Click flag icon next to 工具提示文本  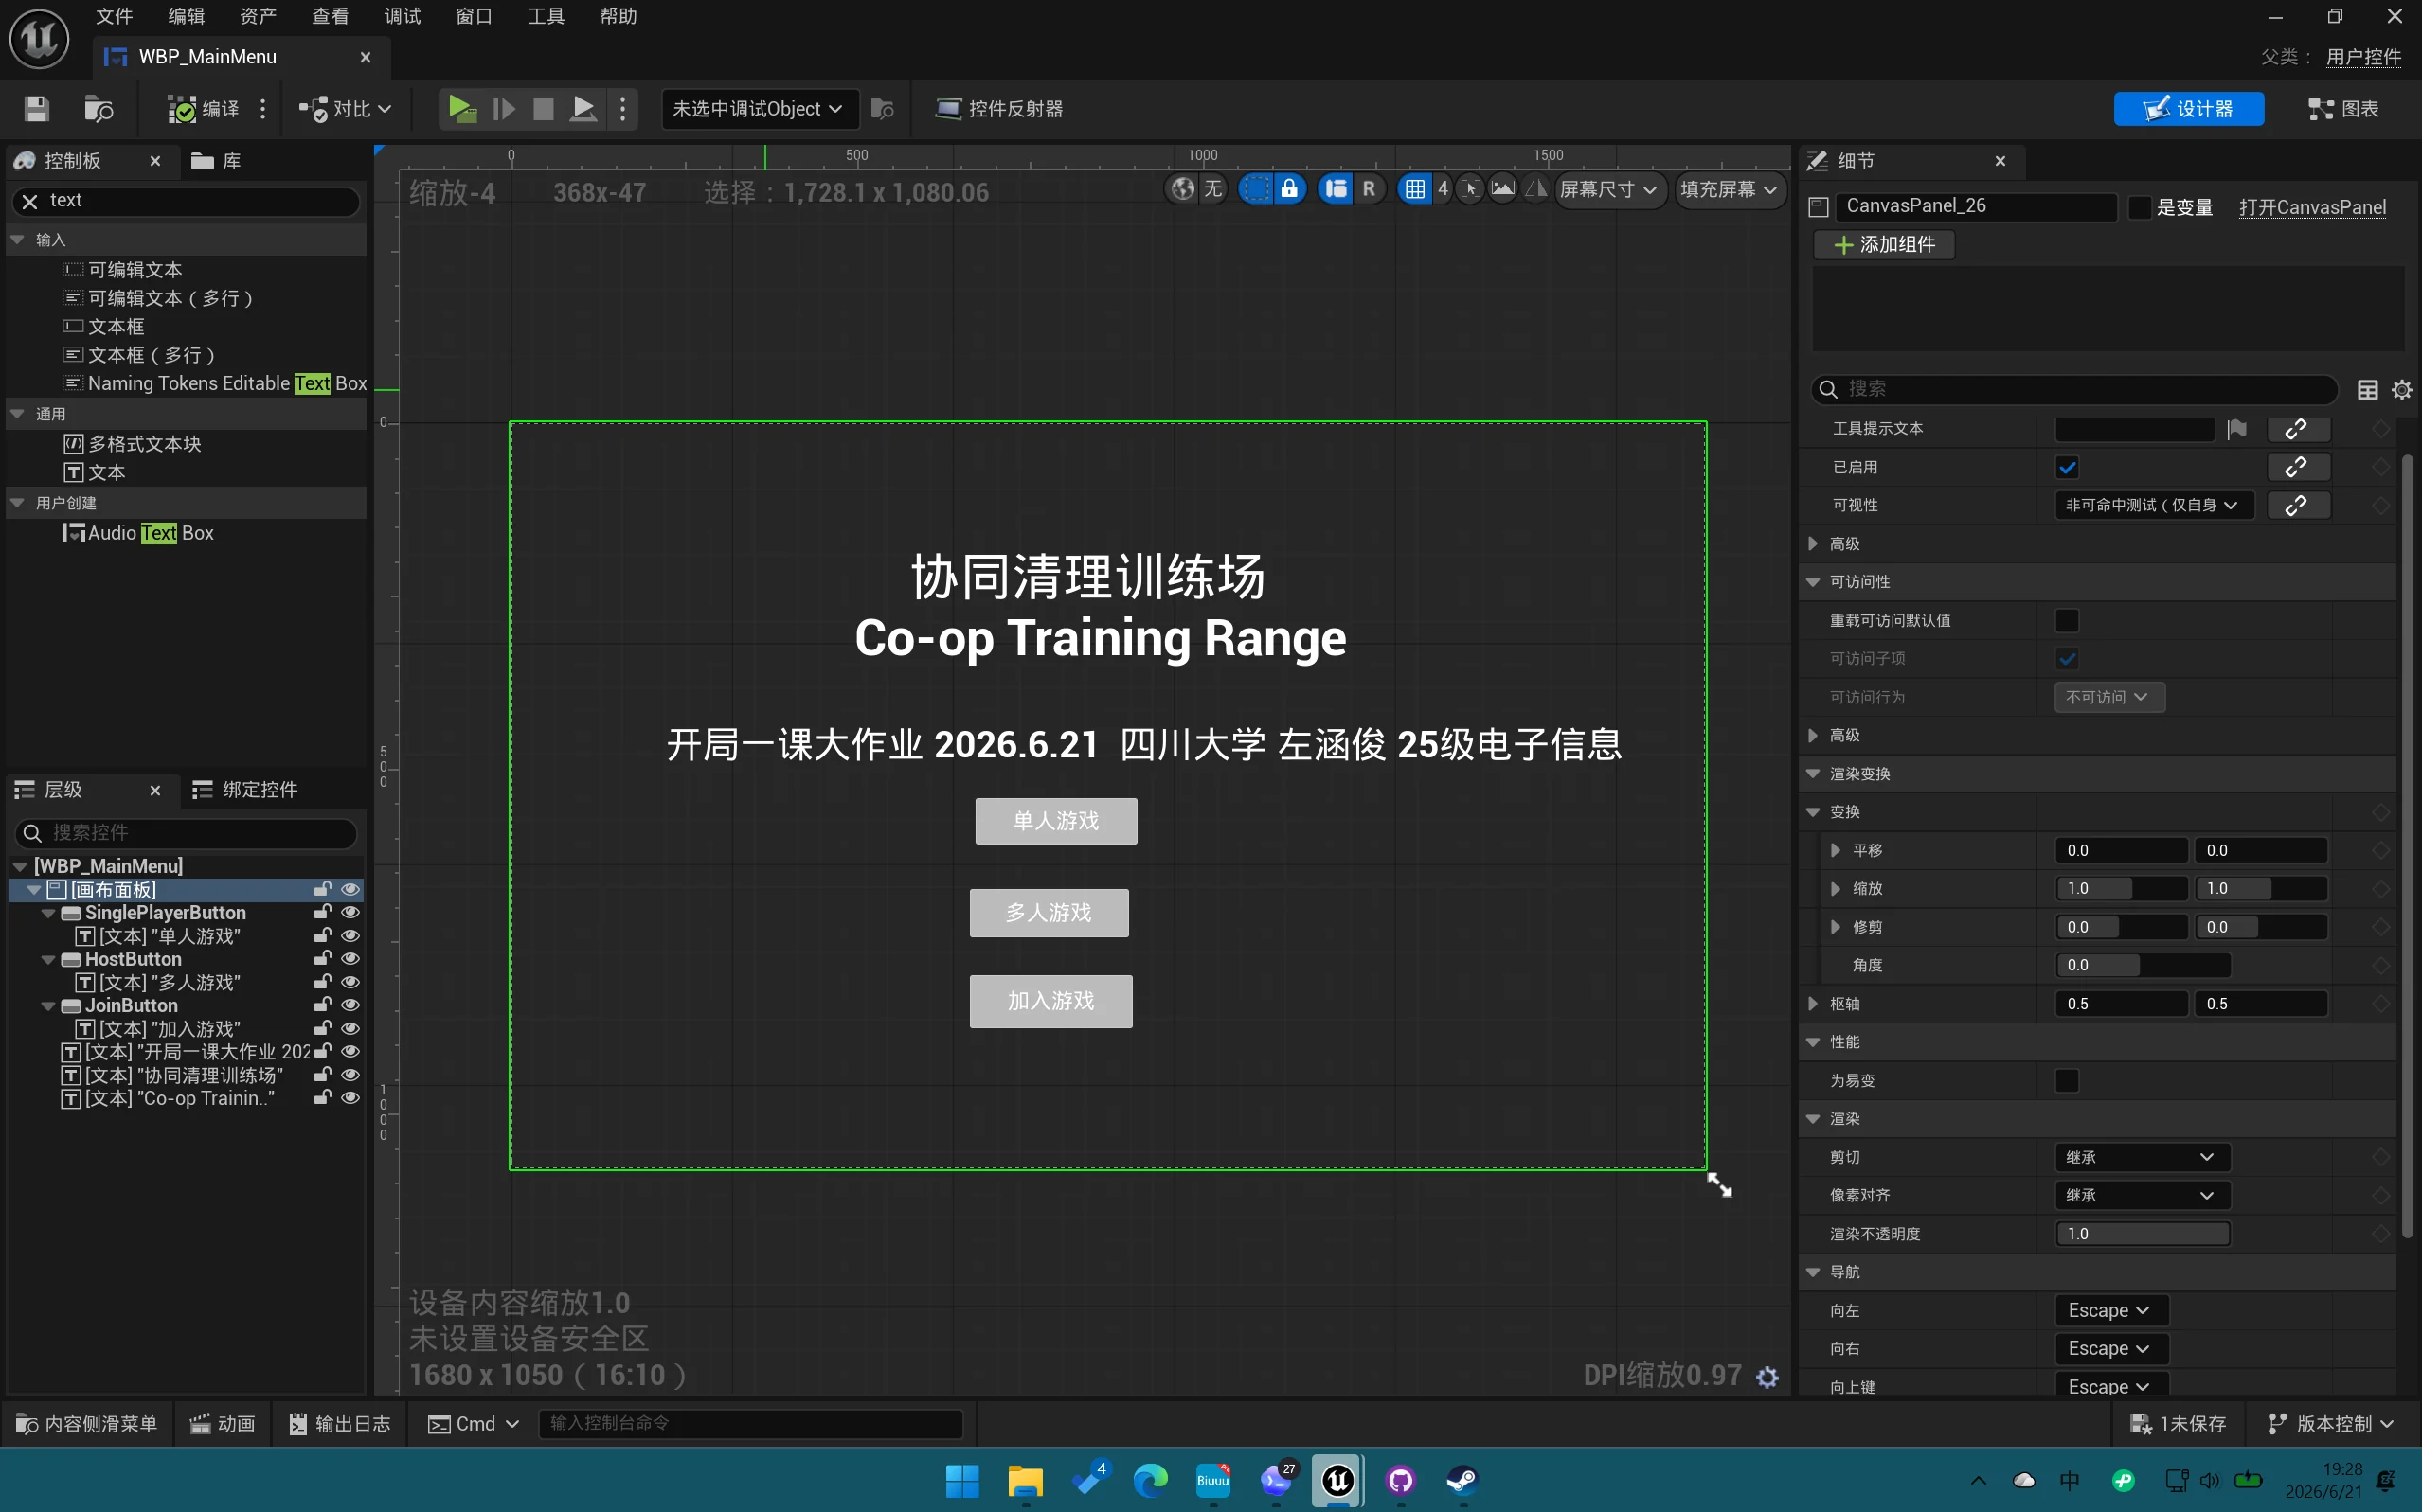click(x=2237, y=429)
